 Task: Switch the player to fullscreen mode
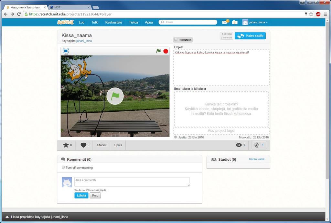(x=66, y=51)
